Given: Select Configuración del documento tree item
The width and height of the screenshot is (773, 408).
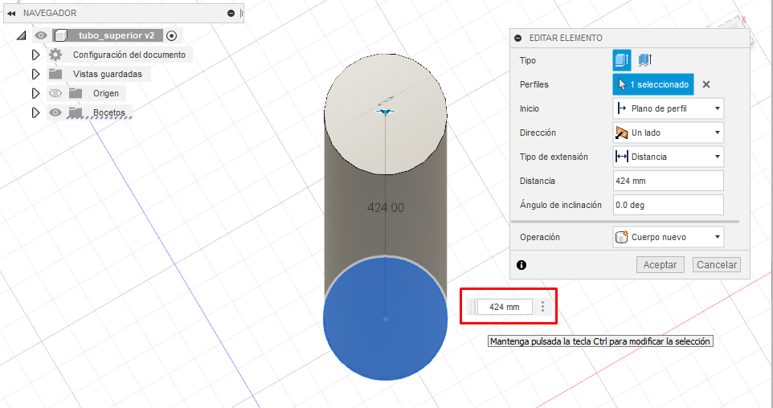Looking at the screenshot, I should coord(129,55).
